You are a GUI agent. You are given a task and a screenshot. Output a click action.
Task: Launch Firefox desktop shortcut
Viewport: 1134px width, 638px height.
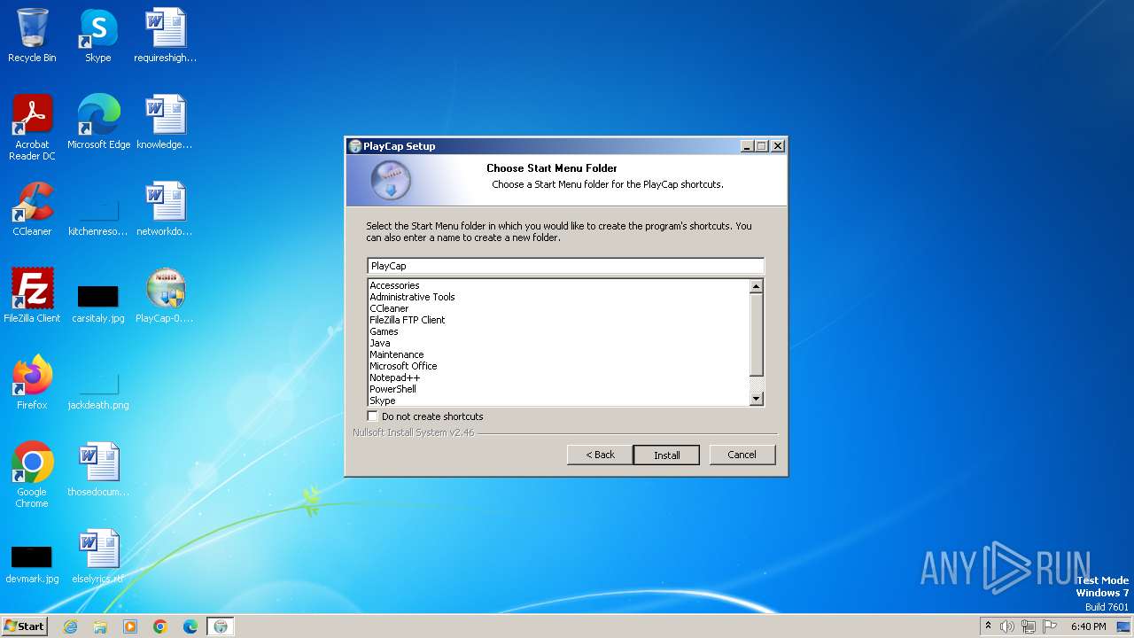coord(32,382)
